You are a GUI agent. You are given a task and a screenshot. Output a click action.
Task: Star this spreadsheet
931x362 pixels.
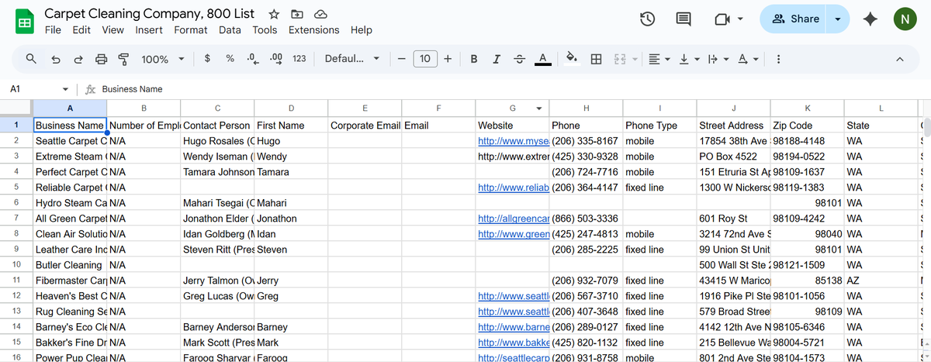273,15
